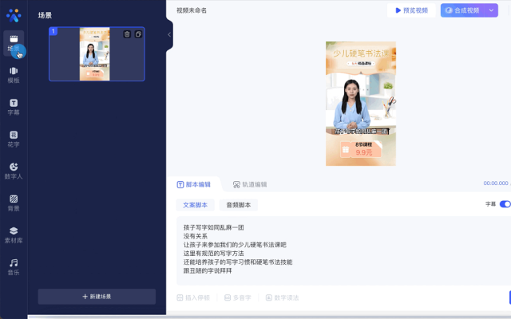Click script line 这里有规范的写字方法
The height and width of the screenshot is (319, 511).
214,254
